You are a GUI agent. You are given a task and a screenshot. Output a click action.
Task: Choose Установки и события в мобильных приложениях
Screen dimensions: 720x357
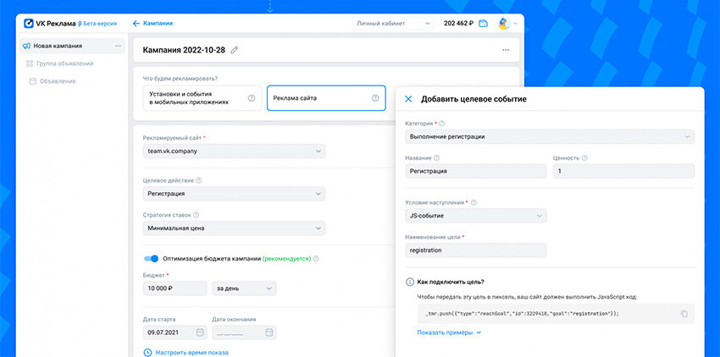click(202, 98)
